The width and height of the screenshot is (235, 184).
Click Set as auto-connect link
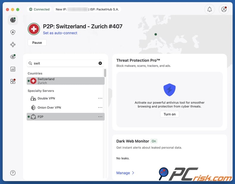[x=60, y=33]
